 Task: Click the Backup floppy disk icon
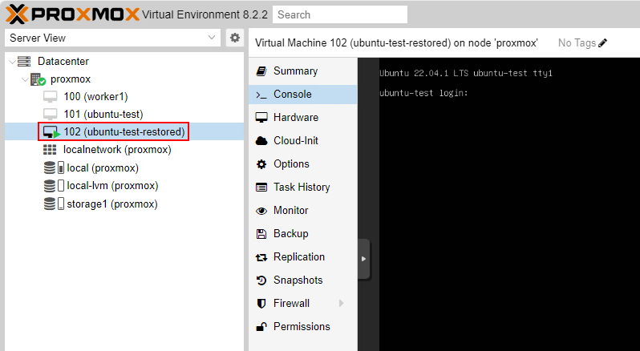261,234
